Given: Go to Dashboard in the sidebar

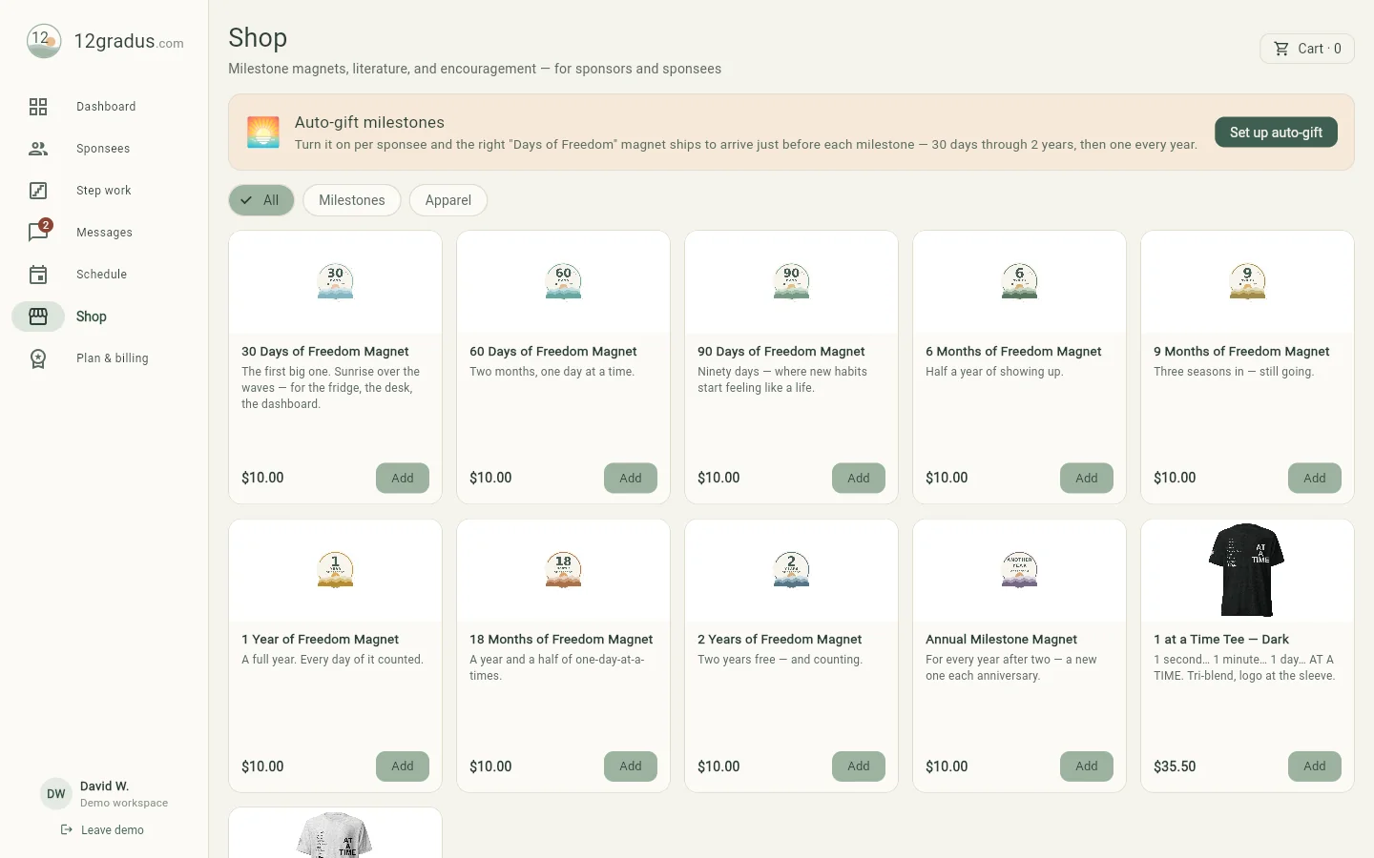Looking at the screenshot, I should click(x=104, y=107).
